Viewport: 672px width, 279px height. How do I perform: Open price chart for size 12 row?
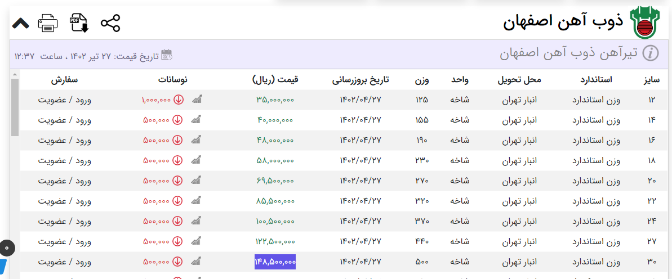(x=197, y=100)
